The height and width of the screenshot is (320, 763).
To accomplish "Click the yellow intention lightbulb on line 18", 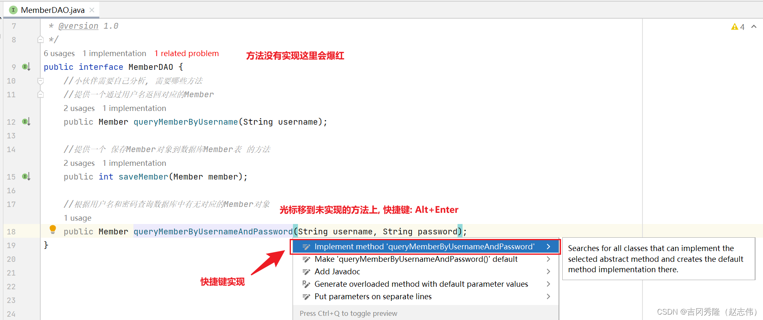I will coord(53,229).
